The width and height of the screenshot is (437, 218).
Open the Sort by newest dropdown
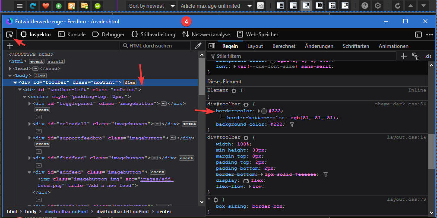point(152,6)
